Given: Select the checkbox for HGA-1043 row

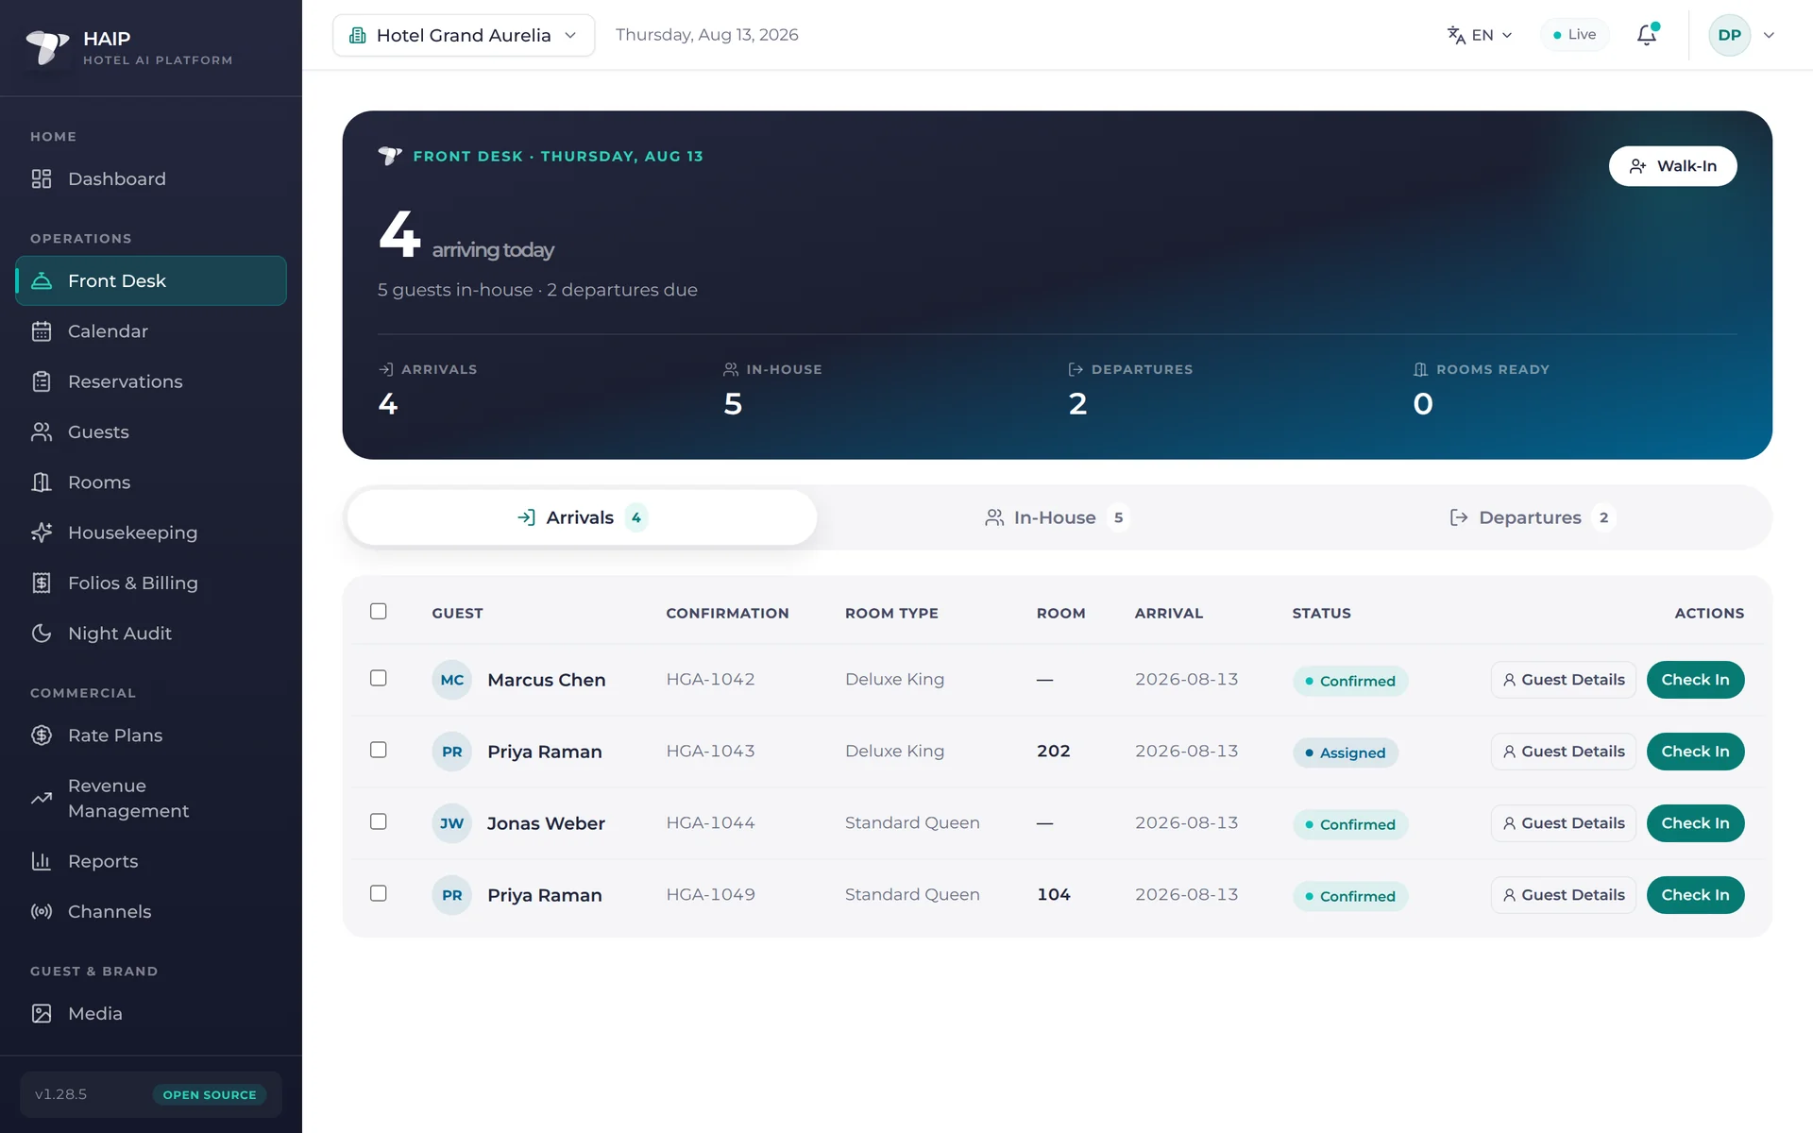Looking at the screenshot, I should (379, 750).
